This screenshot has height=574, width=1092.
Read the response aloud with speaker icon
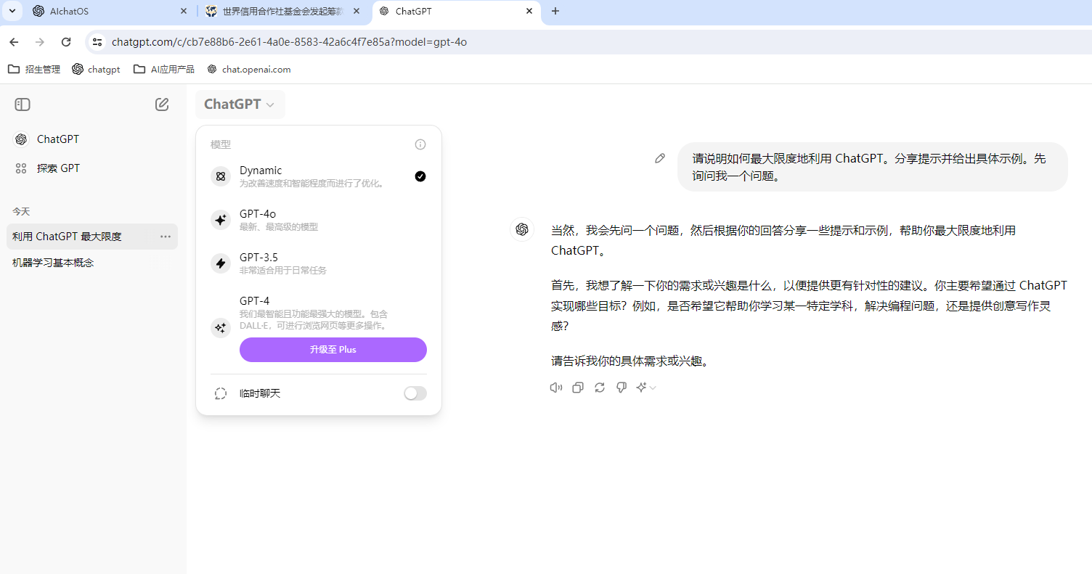tap(556, 388)
